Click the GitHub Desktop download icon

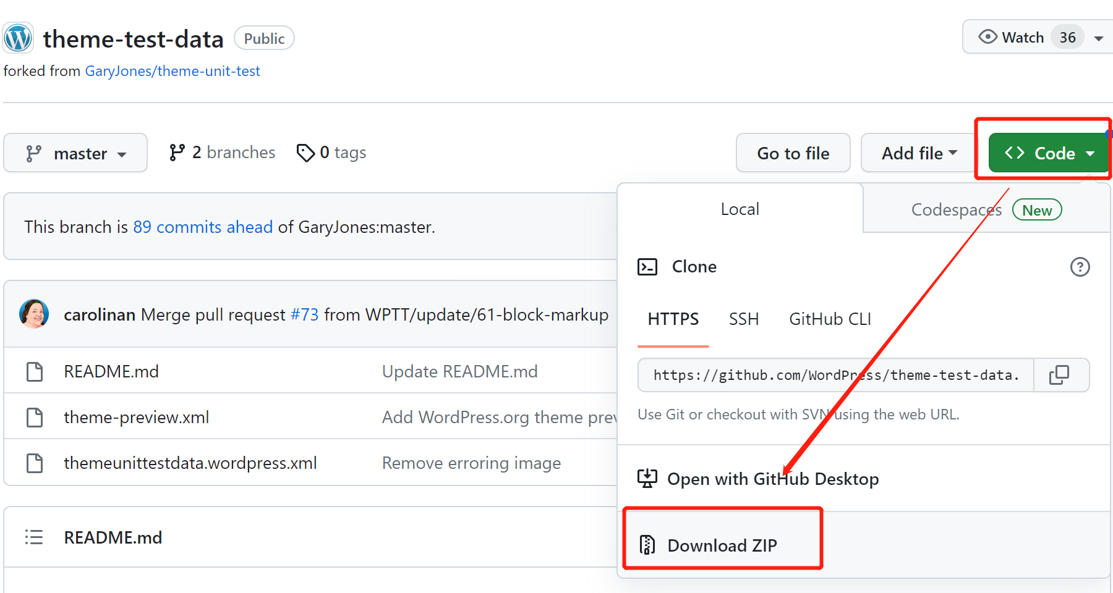click(x=647, y=479)
